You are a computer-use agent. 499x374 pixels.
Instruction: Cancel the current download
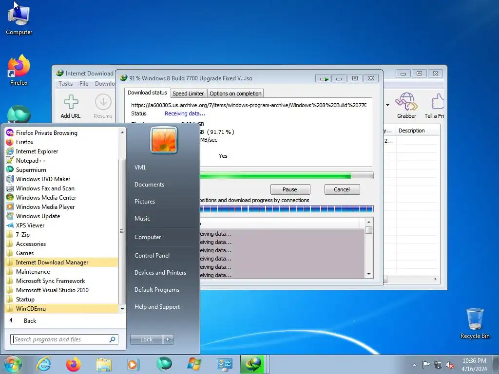342,189
